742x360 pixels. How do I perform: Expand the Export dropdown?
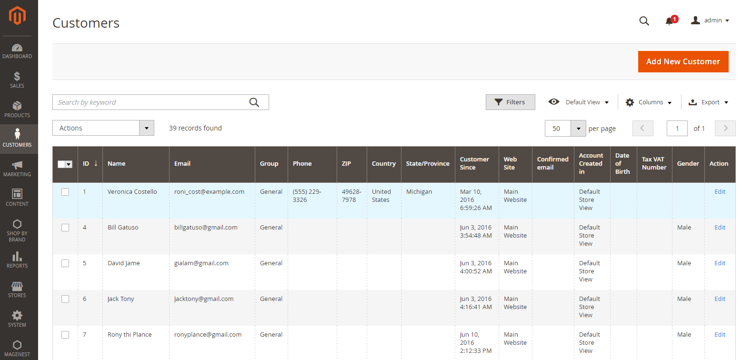(709, 102)
